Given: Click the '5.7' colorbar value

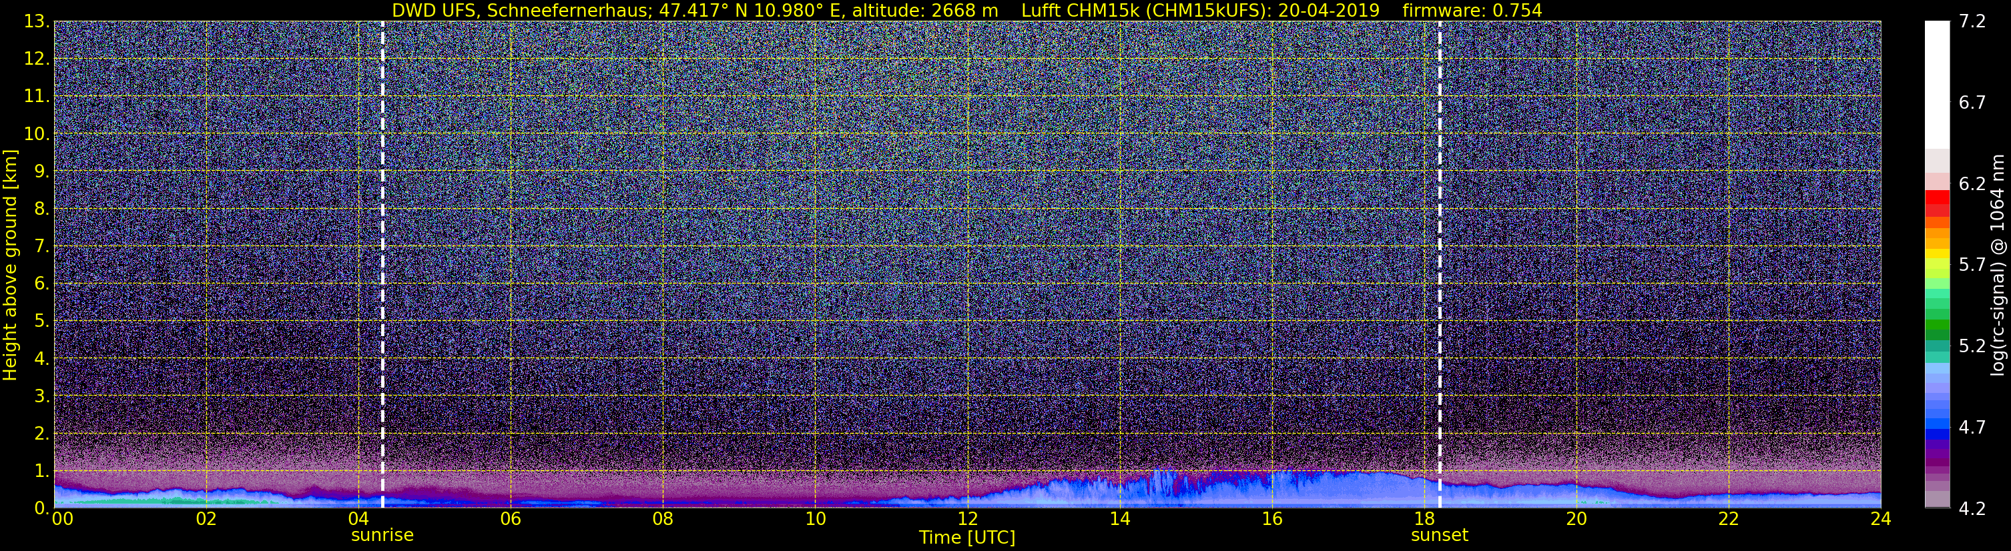Looking at the screenshot, I should (1972, 265).
